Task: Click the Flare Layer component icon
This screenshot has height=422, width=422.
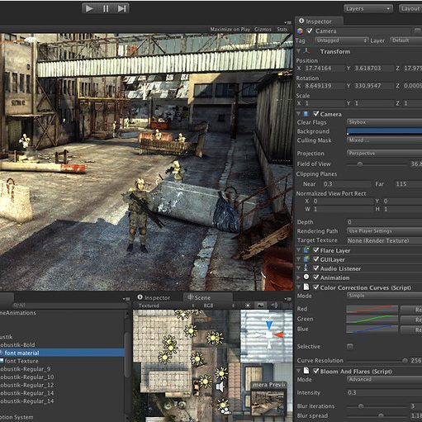Action: pyautogui.click(x=306, y=250)
